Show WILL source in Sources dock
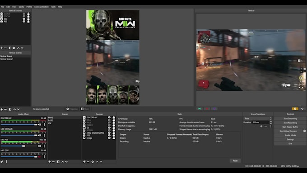Viewport: 307px width, 173px height. (x=109, y=120)
